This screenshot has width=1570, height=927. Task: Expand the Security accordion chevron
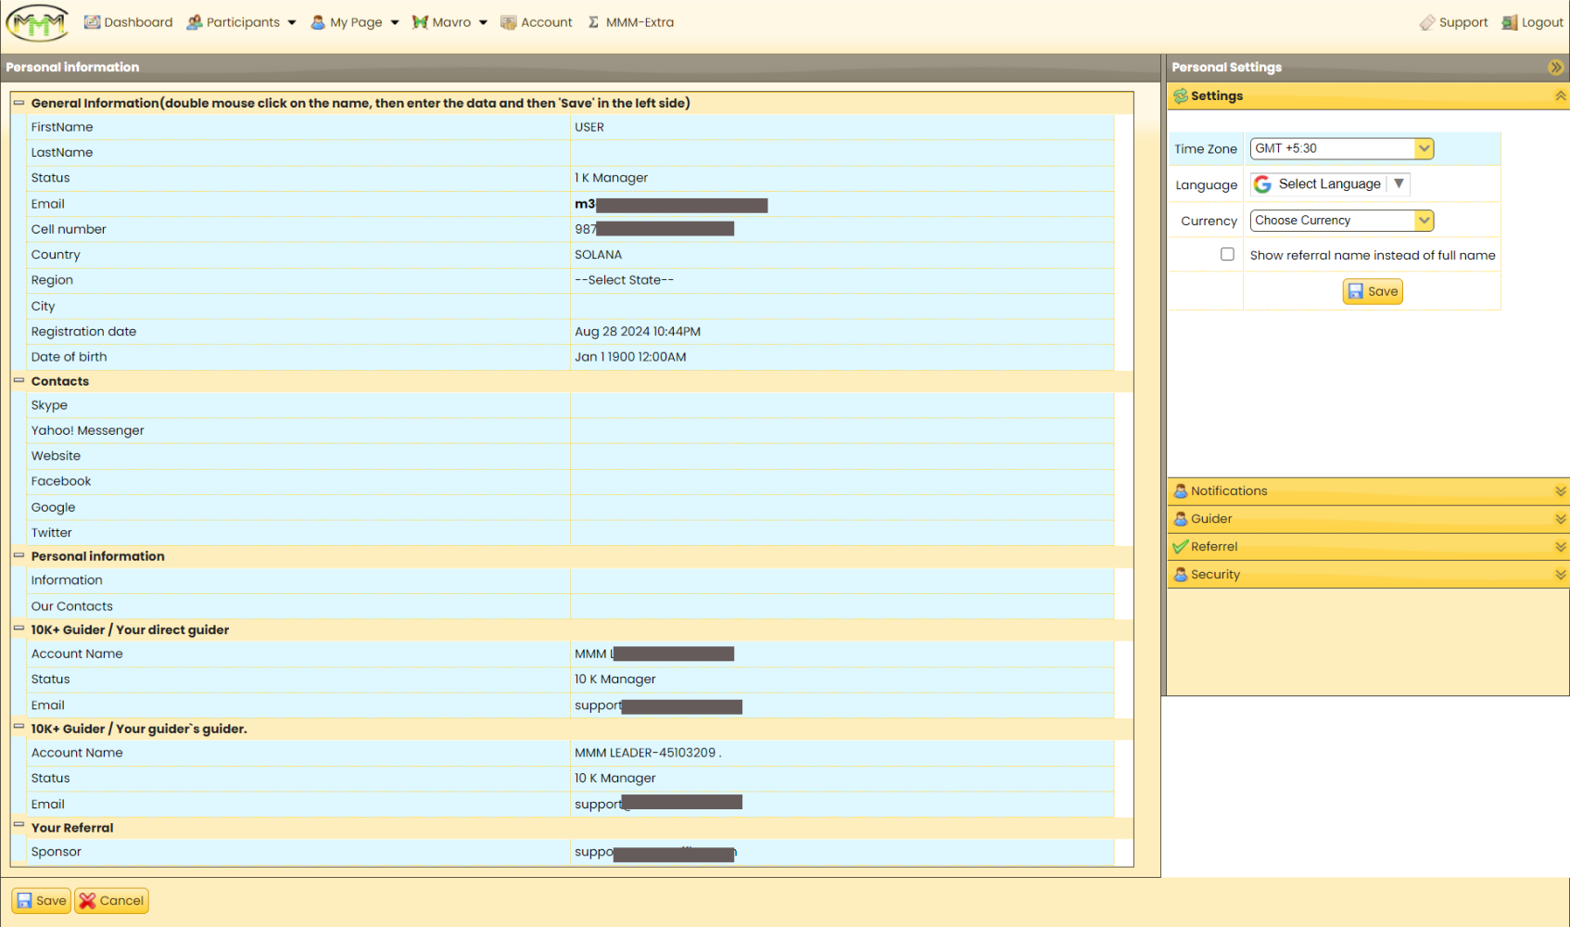click(1561, 575)
